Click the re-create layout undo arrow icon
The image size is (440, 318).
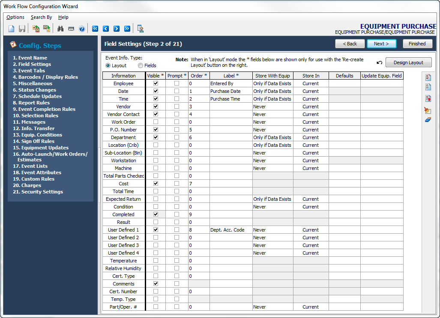[380, 62]
